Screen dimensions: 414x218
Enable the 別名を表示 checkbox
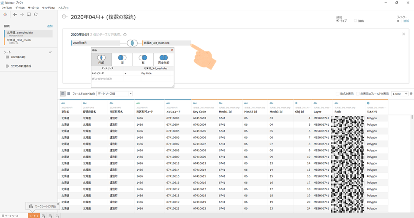(x=338, y=94)
